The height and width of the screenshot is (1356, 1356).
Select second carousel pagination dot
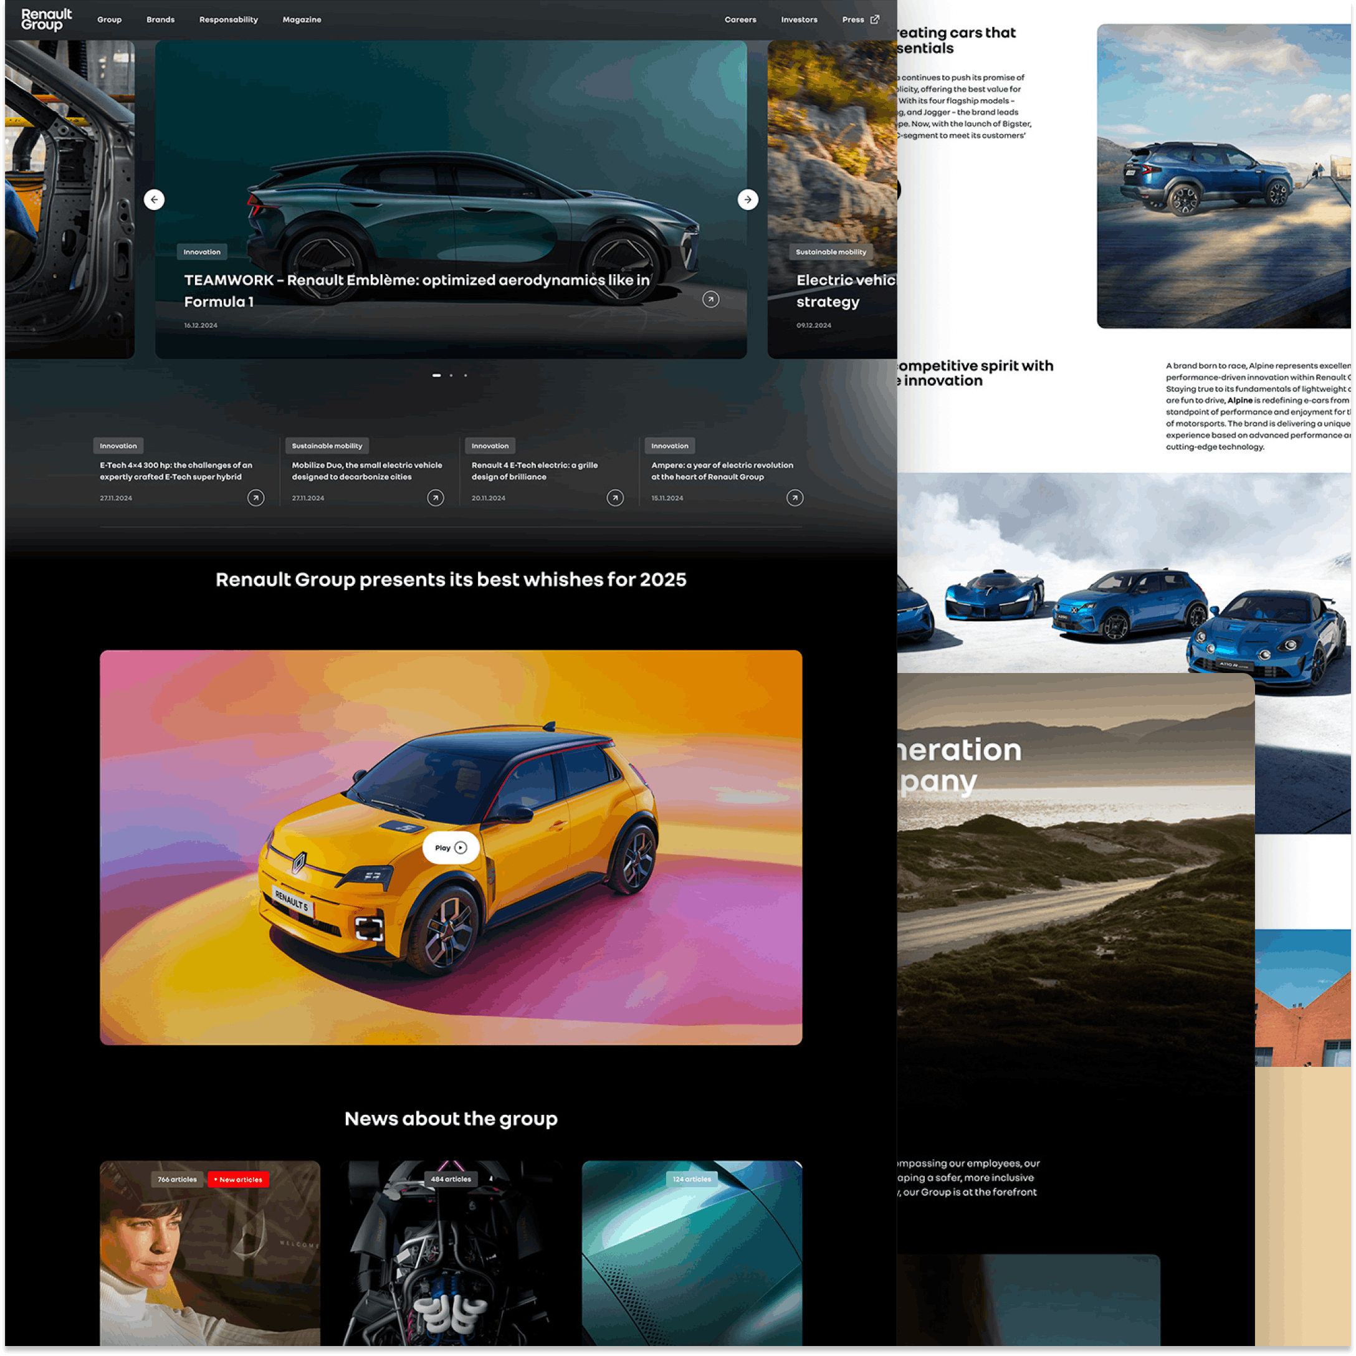coord(451,376)
